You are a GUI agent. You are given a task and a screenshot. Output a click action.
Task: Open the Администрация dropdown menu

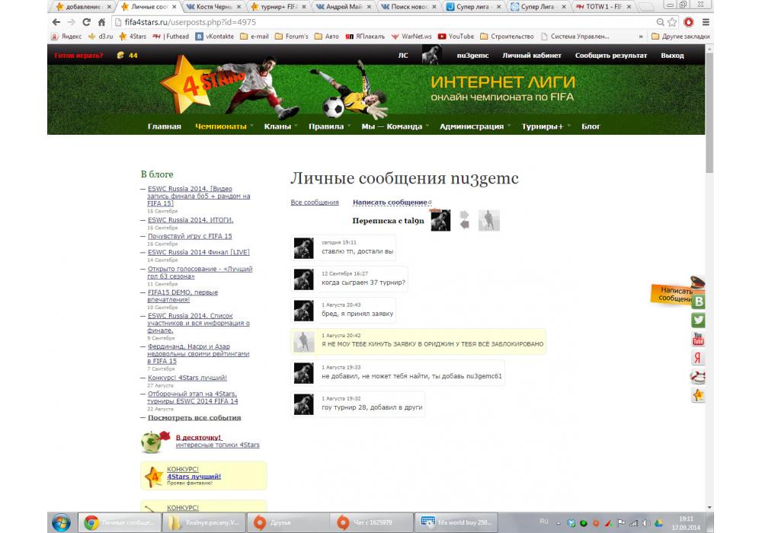pyautogui.click(x=475, y=126)
